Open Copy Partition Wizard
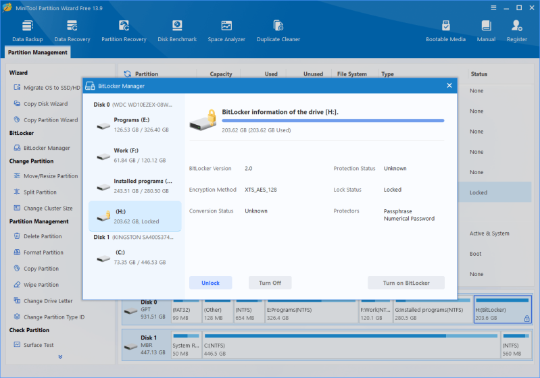Viewport: 540px width, 378px height. tap(46, 120)
